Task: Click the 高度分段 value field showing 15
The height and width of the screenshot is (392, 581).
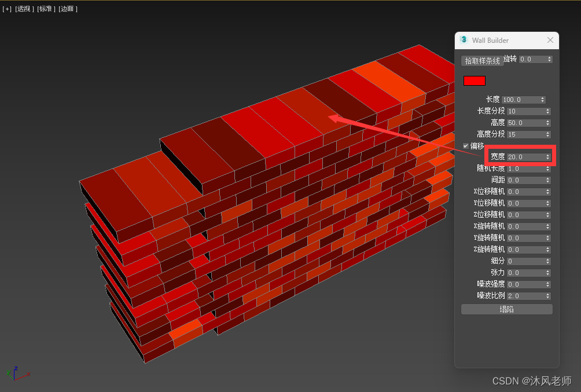Action: (526, 134)
